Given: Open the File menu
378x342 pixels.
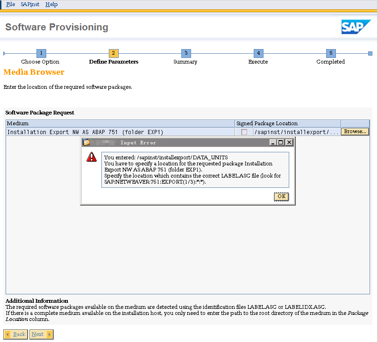Looking at the screenshot, I should 10,4.
